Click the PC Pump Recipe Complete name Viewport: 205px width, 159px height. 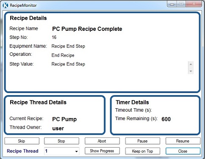tap(87, 29)
